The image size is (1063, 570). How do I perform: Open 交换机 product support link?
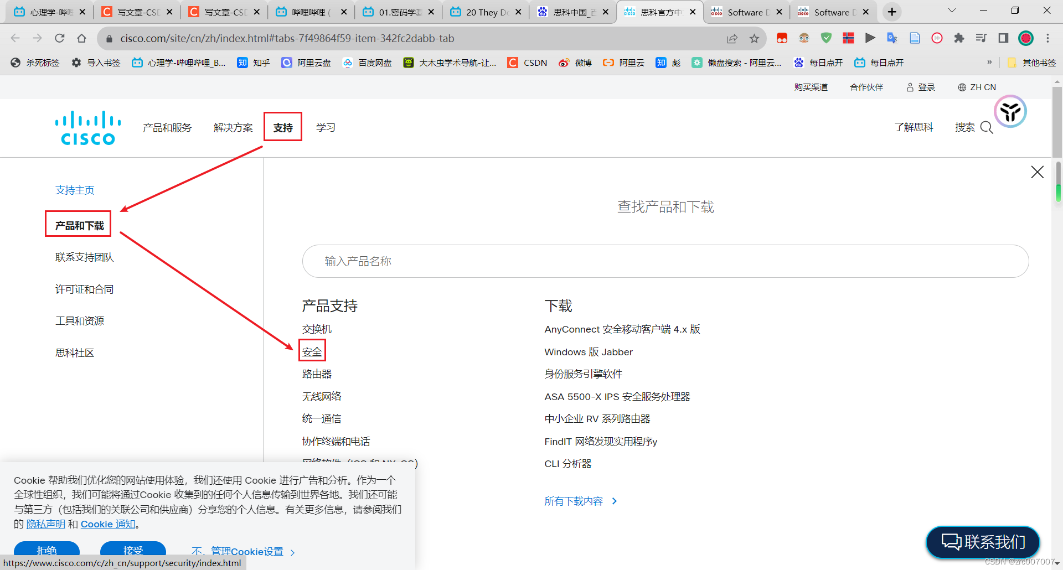click(317, 329)
